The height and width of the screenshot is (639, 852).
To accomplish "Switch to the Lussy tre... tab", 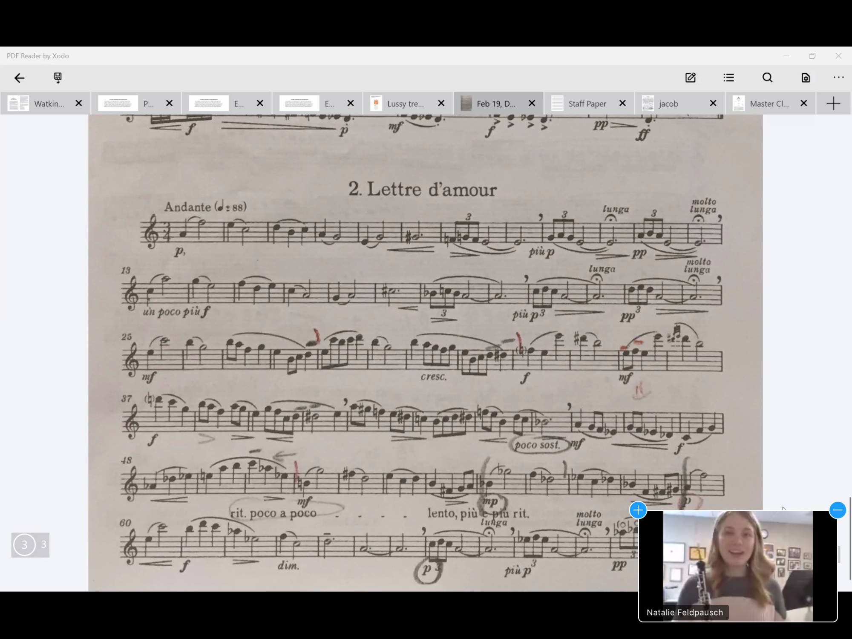I will click(405, 103).
